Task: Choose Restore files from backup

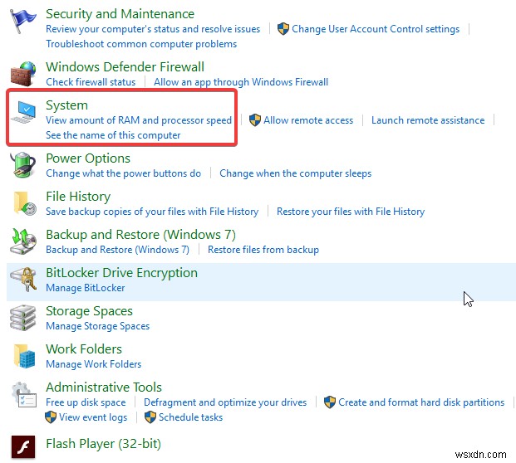Action: 263,250
